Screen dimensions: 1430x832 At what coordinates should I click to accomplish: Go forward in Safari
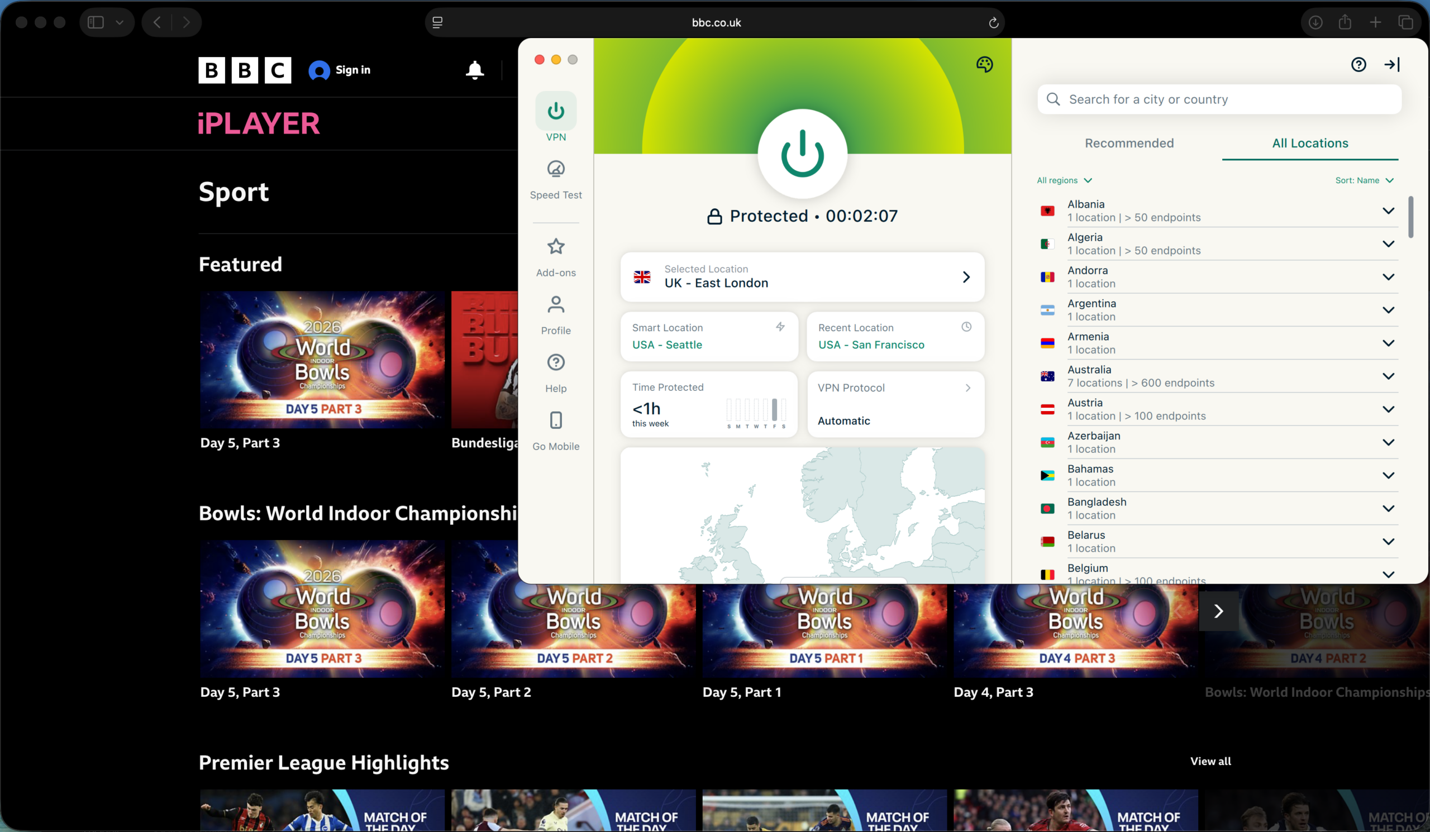coord(186,22)
